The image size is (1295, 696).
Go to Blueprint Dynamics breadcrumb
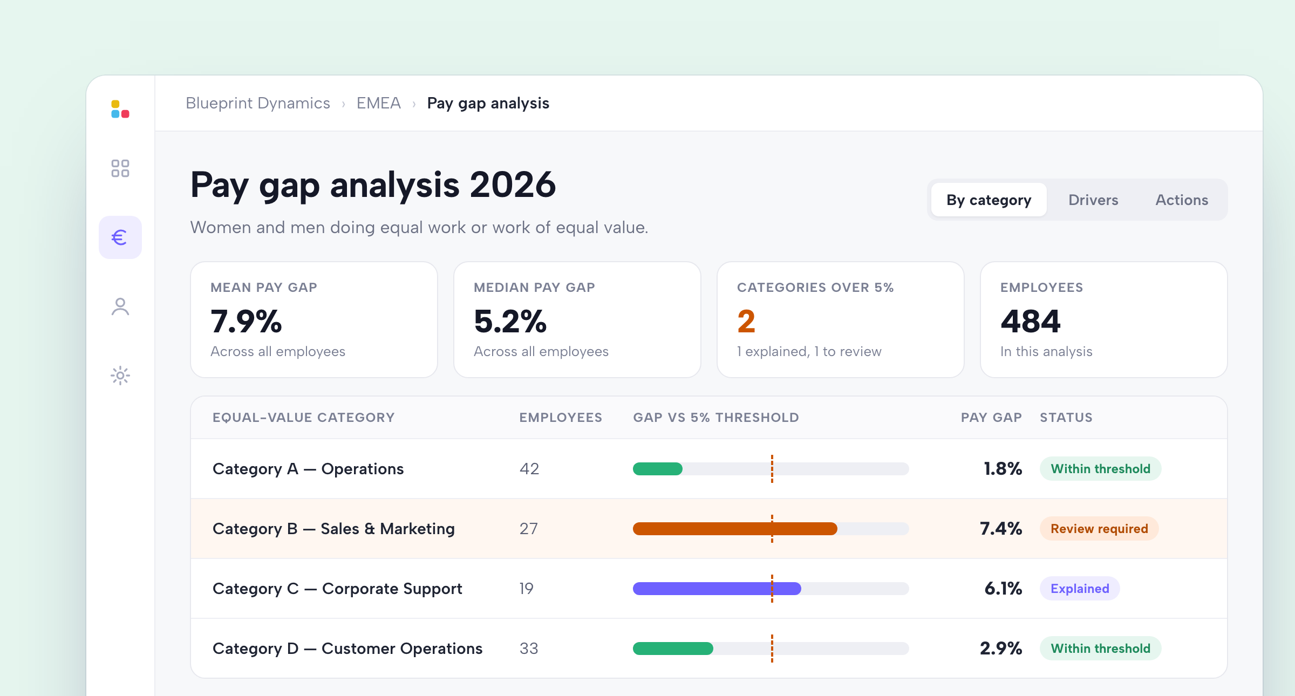pos(258,103)
